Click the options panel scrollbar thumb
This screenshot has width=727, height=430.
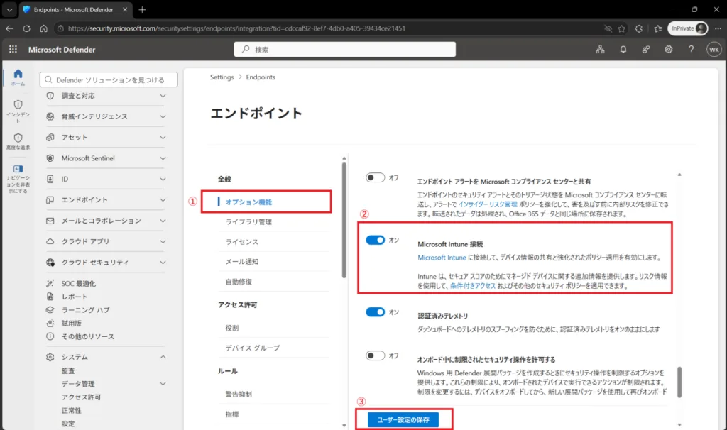pos(679,382)
